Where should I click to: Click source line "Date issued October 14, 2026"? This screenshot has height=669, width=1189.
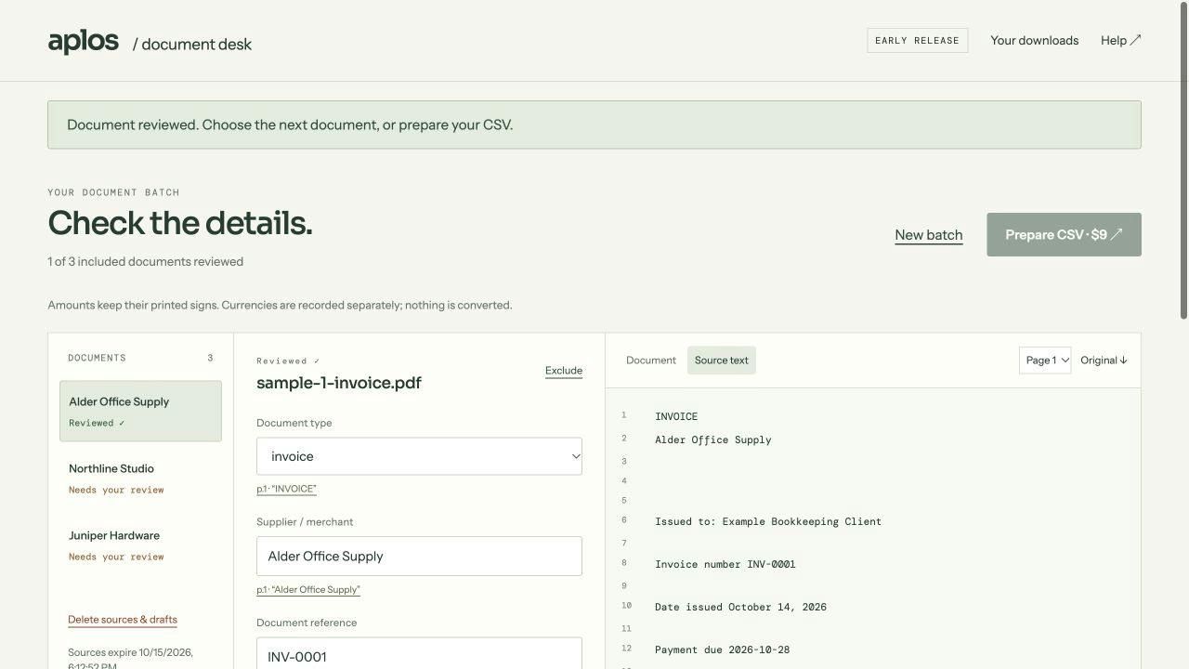click(740, 607)
